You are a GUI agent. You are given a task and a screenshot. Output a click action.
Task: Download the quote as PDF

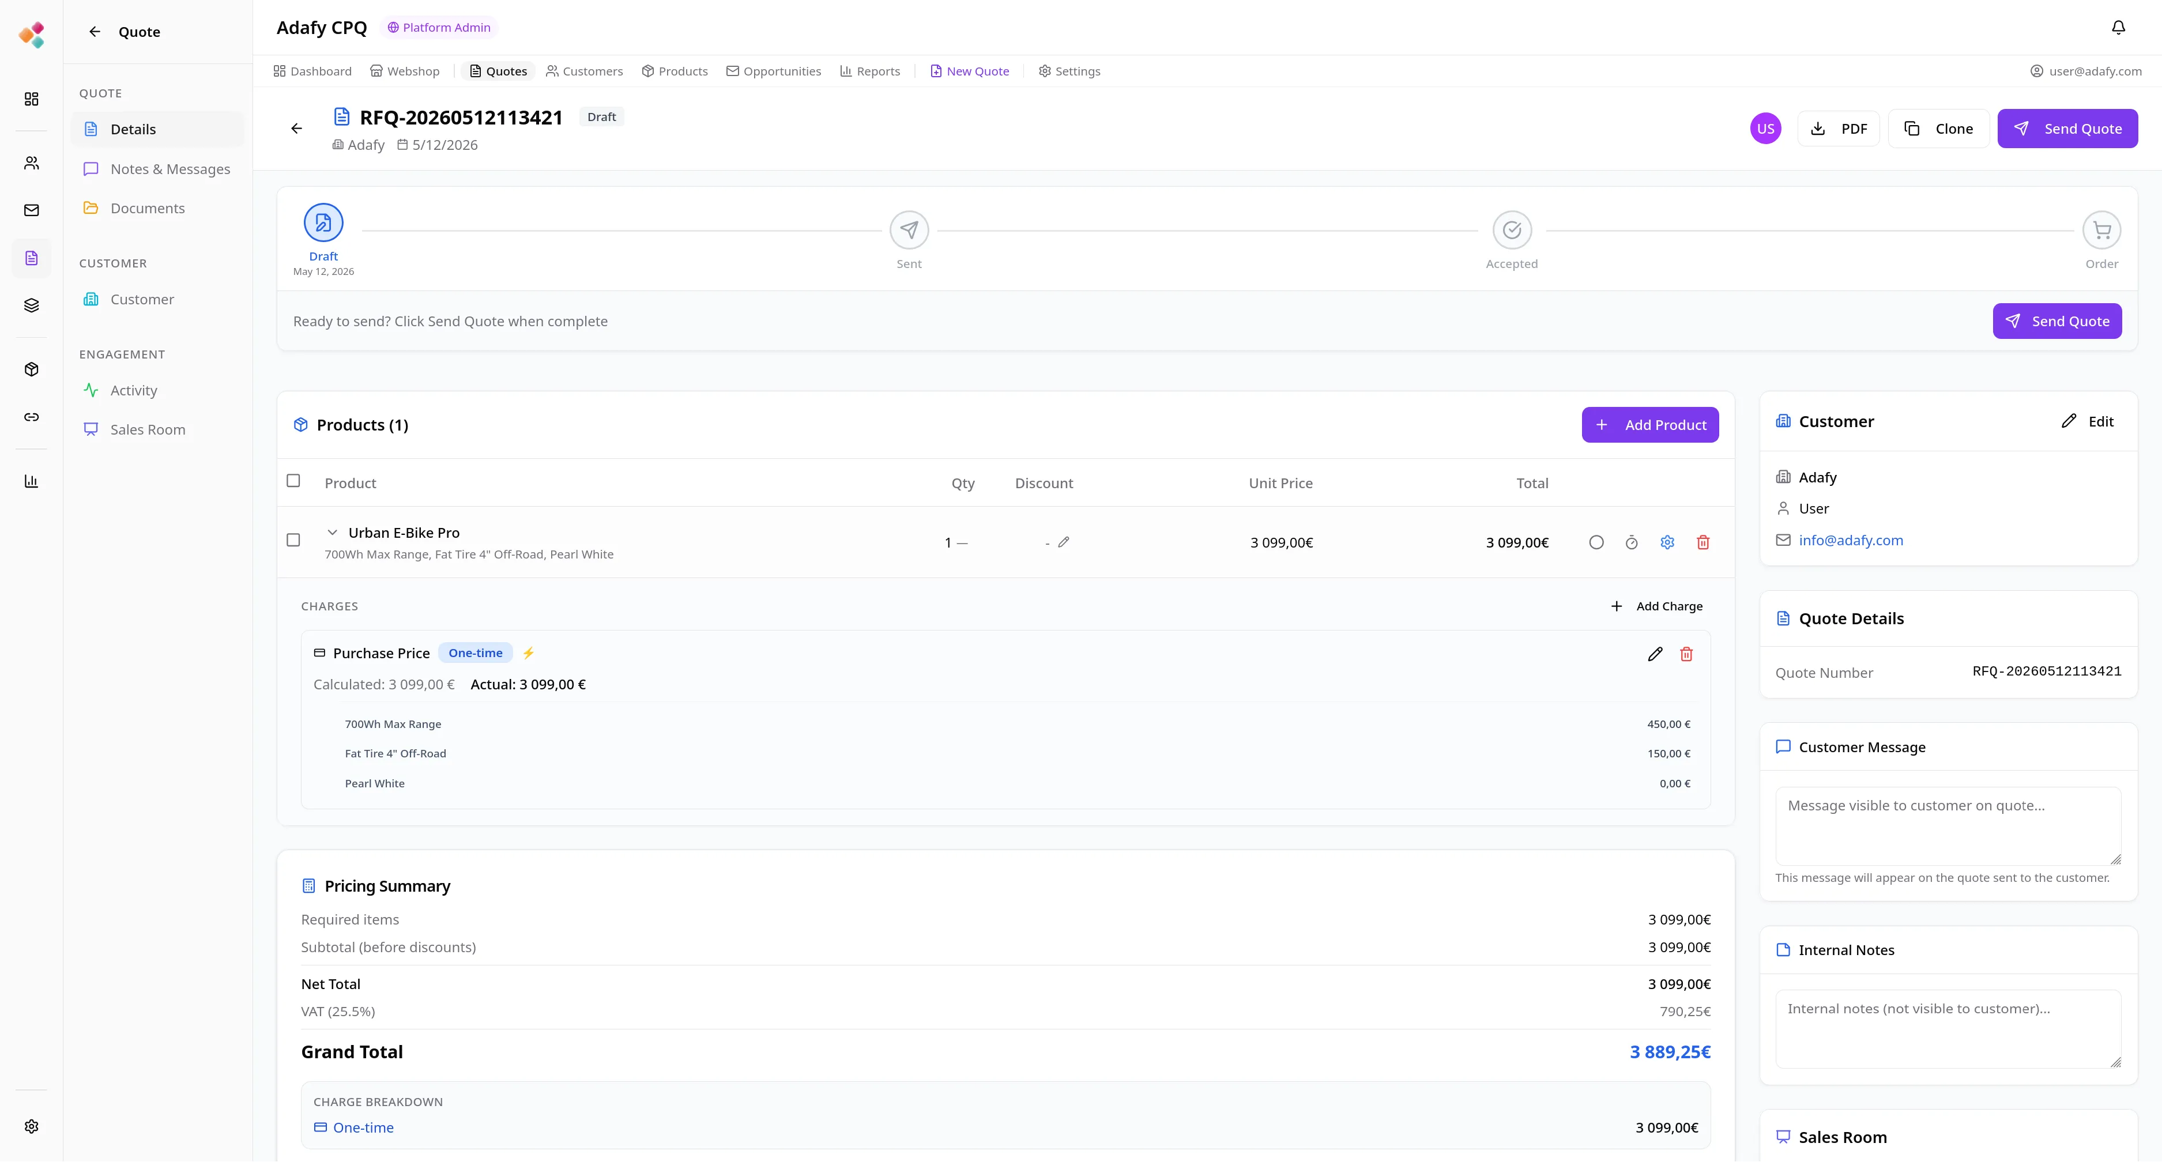[1838, 129]
